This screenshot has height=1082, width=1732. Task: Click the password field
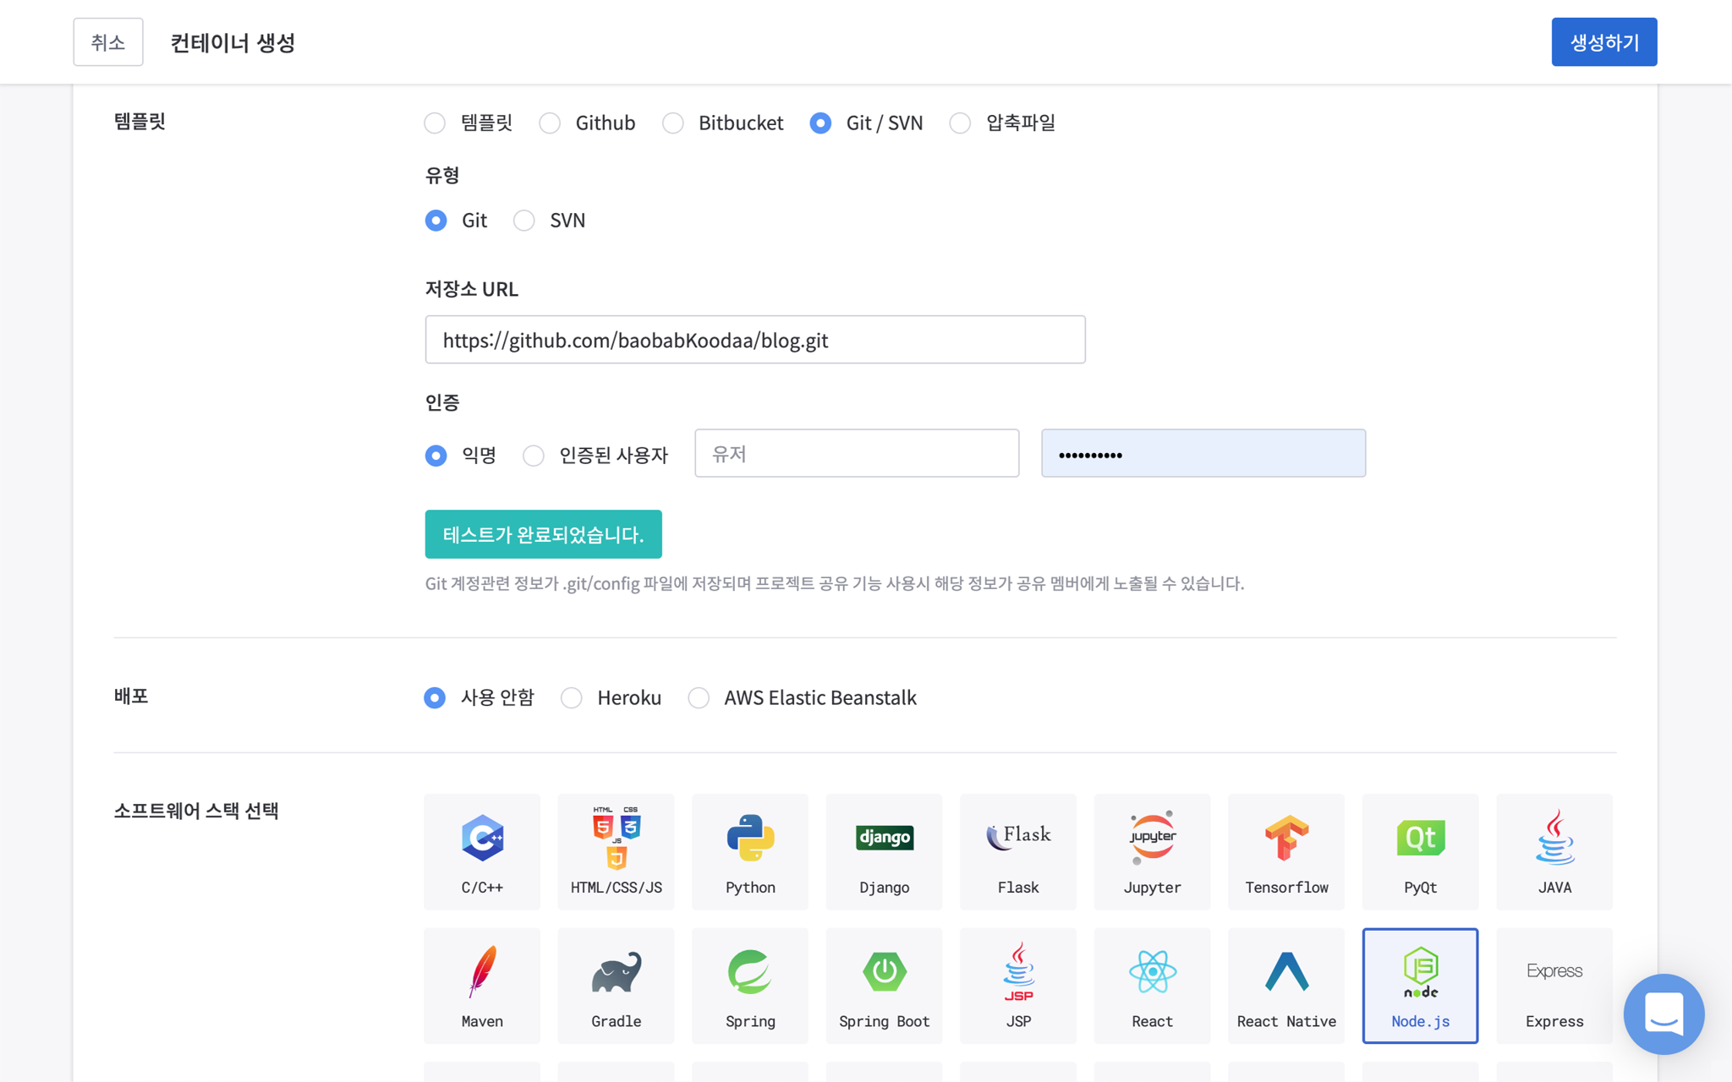(1203, 453)
